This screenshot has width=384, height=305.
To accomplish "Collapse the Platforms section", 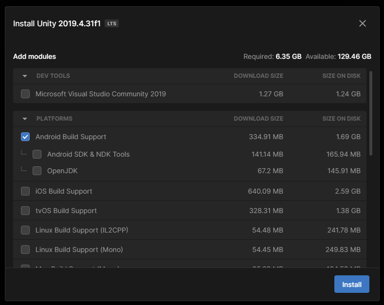I will tap(25, 119).
